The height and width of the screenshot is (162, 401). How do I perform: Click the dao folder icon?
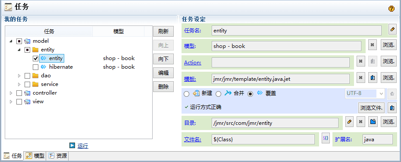pyautogui.click(x=35, y=76)
